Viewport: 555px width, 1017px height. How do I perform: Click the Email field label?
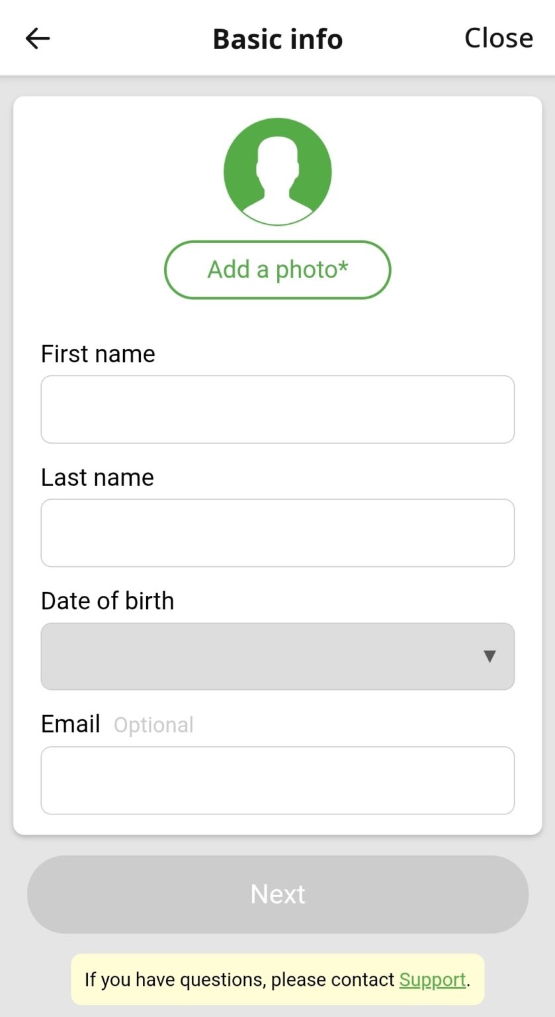pyautogui.click(x=71, y=724)
